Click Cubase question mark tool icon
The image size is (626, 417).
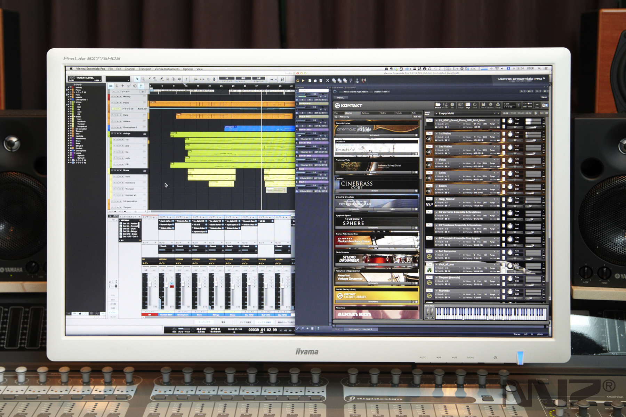tap(186, 79)
